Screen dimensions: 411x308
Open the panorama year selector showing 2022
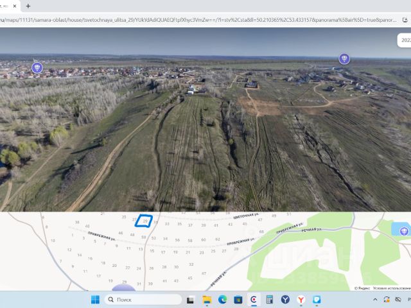click(405, 40)
